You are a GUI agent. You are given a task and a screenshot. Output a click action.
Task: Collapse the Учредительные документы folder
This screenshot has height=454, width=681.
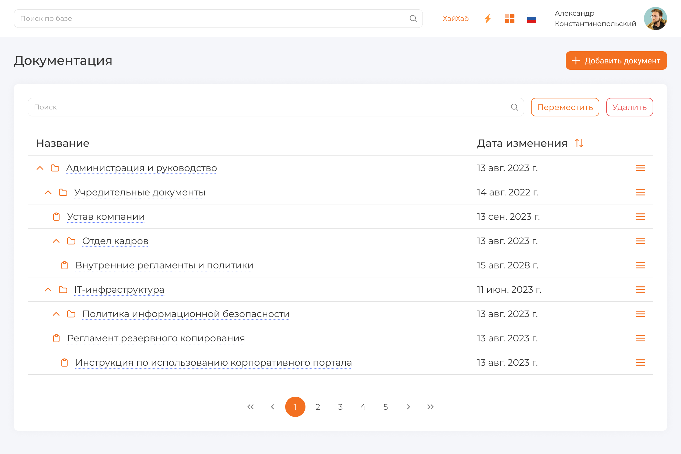pos(48,192)
